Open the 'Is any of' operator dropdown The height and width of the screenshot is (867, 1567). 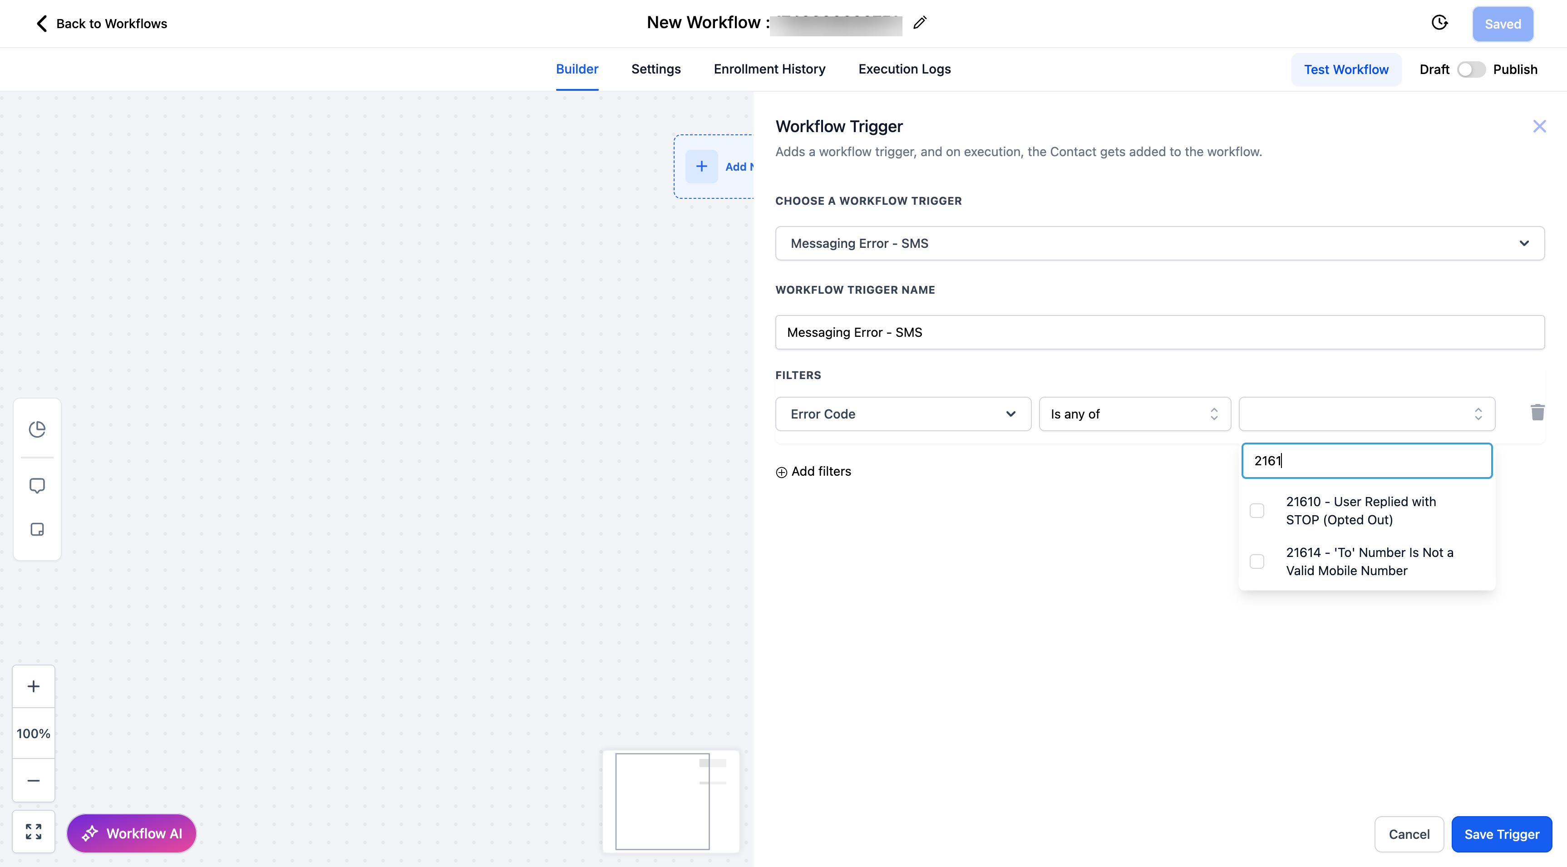point(1134,414)
